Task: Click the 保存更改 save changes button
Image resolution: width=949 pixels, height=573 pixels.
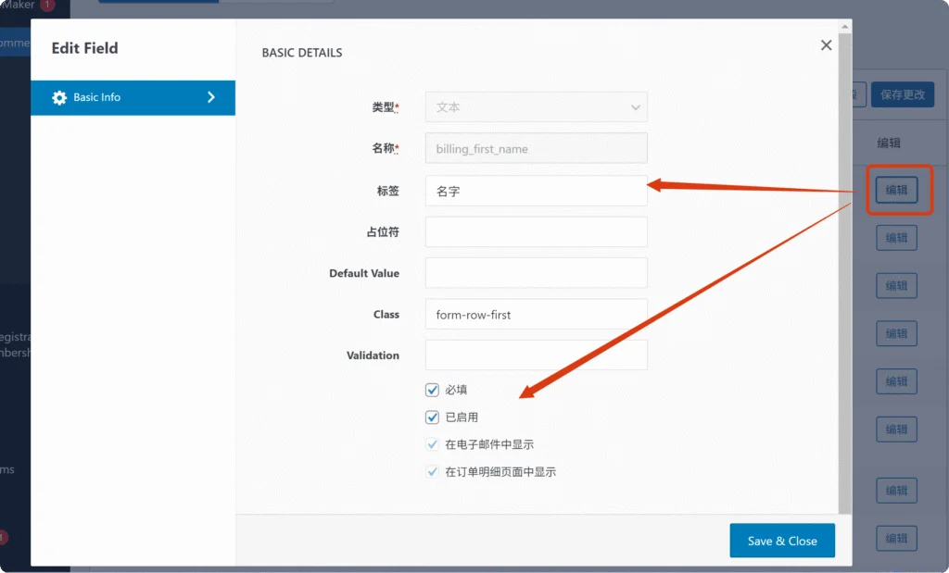Action: click(902, 94)
